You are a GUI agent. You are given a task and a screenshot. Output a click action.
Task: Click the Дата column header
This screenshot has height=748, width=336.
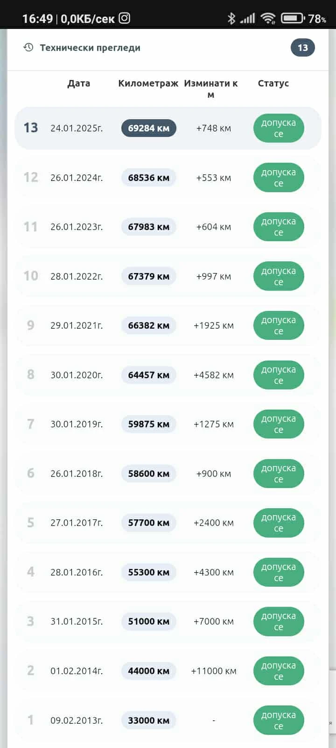[x=78, y=83]
